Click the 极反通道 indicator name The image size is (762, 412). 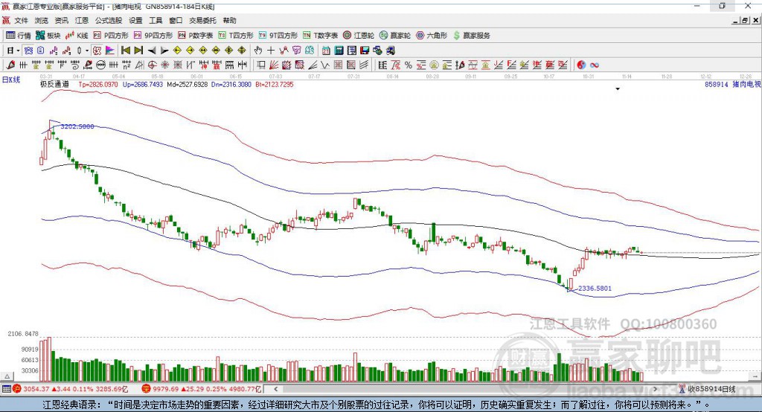click(x=54, y=84)
